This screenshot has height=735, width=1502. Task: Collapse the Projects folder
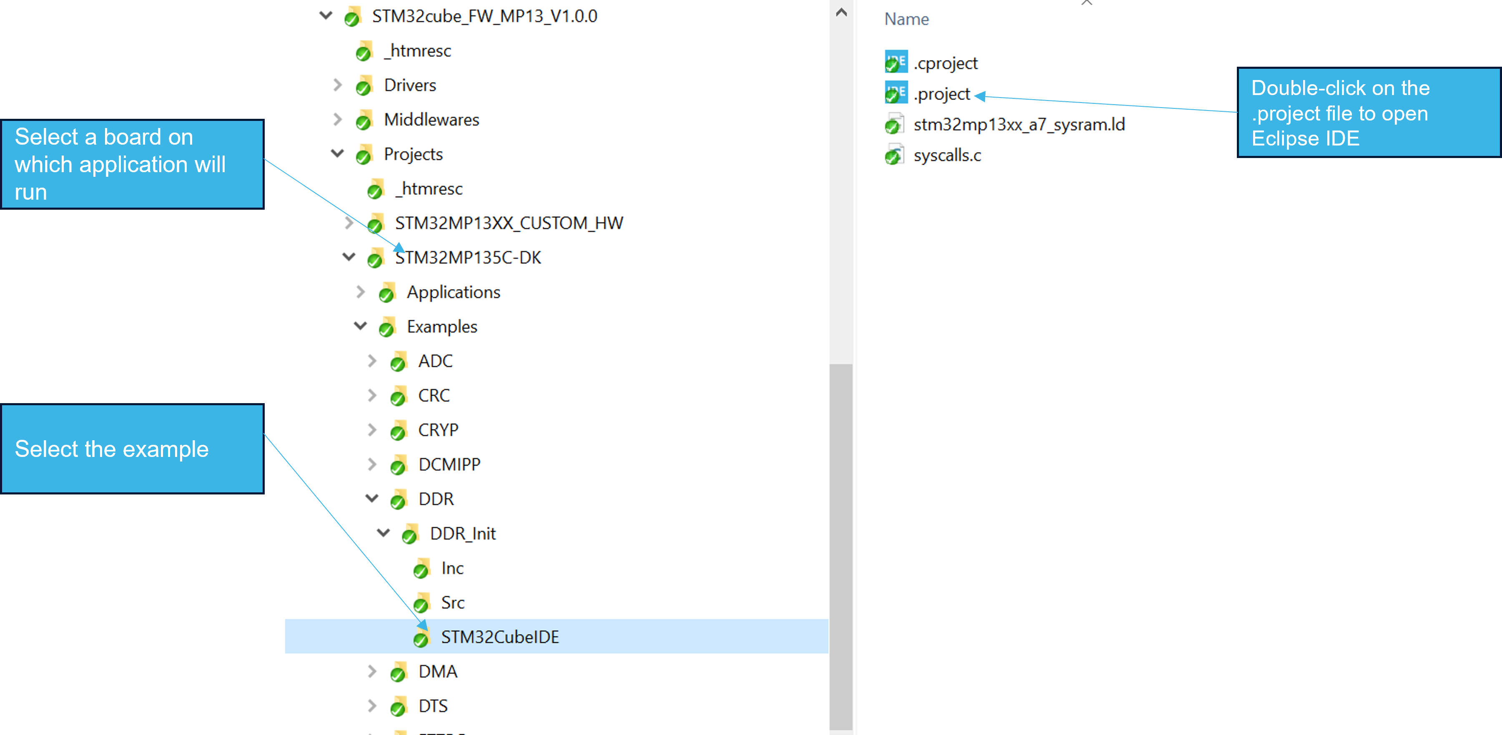(338, 153)
